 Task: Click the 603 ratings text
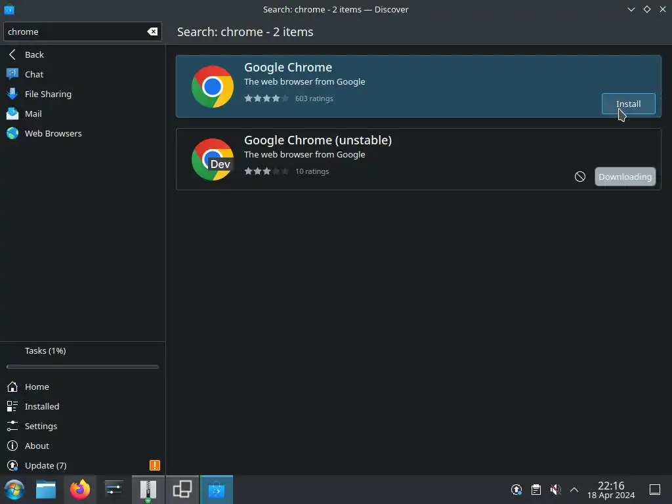click(x=314, y=98)
